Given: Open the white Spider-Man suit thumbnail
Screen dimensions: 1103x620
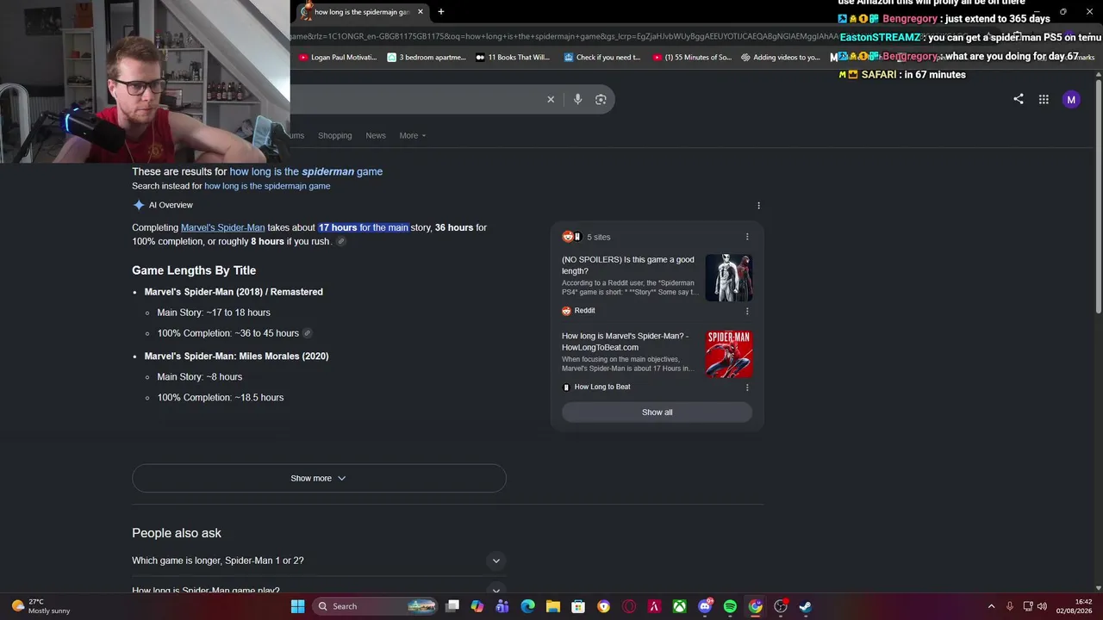Looking at the screenshot, I should (x=729, y=277).
